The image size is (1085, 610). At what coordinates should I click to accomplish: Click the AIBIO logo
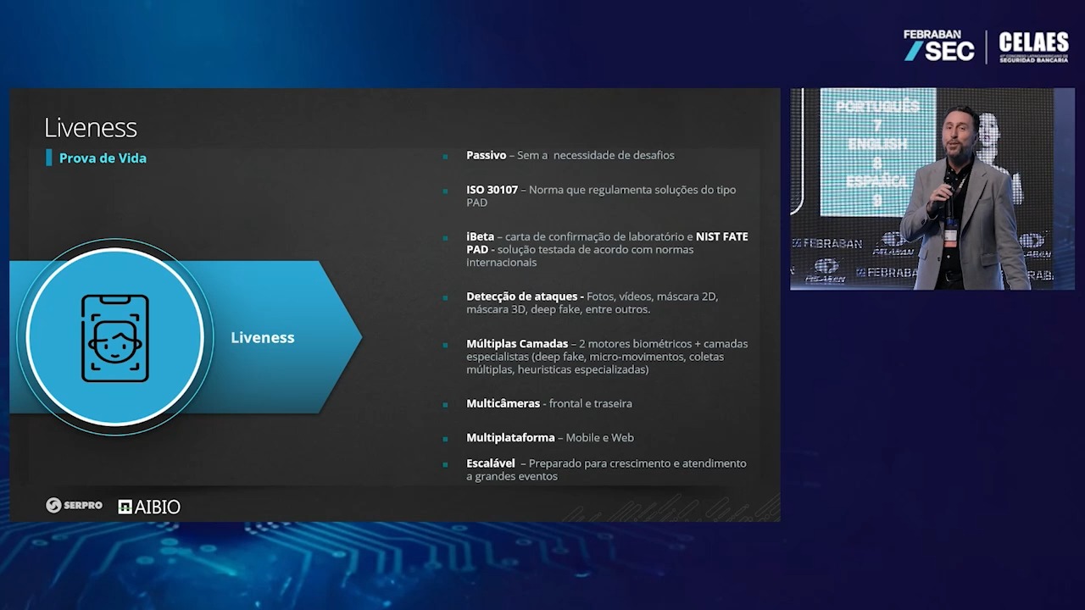149,507
